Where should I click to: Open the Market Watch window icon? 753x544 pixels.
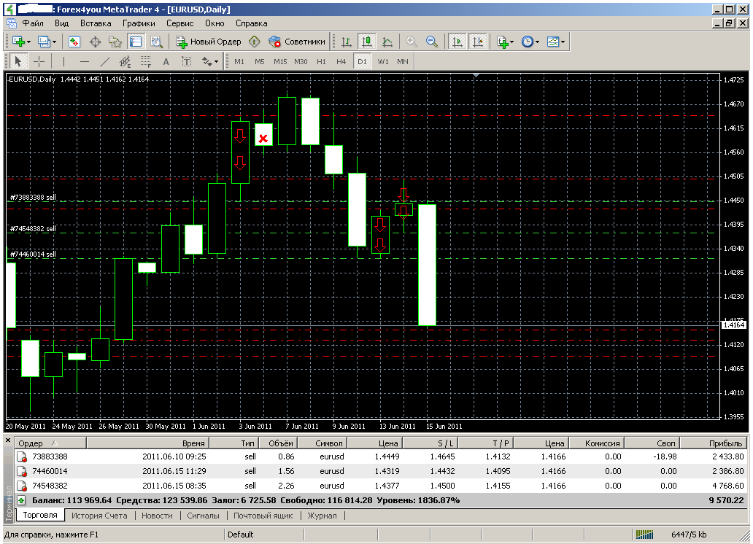coord(74,42)
